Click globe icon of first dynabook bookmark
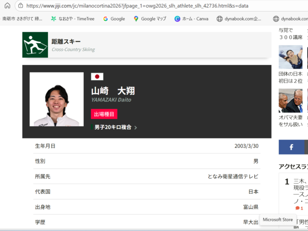Screen dimensions: 308x231 coord(219,19)
